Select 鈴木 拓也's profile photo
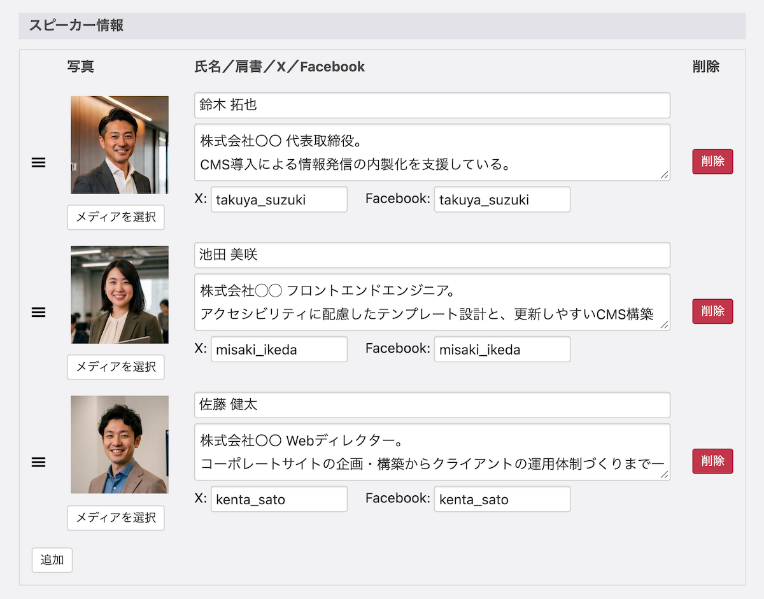 (x=120, y=145)
